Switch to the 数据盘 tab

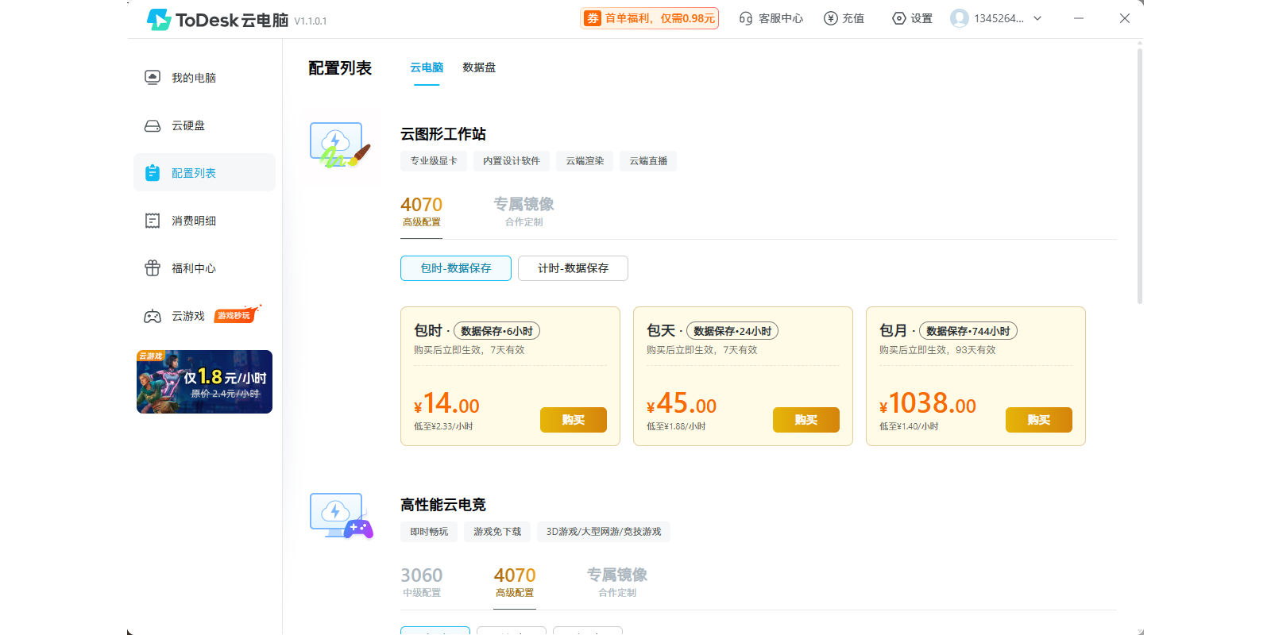click(x=479, y=67)
